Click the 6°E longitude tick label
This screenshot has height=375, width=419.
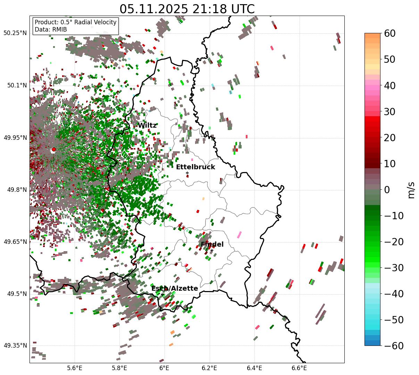tap(164, 368)
